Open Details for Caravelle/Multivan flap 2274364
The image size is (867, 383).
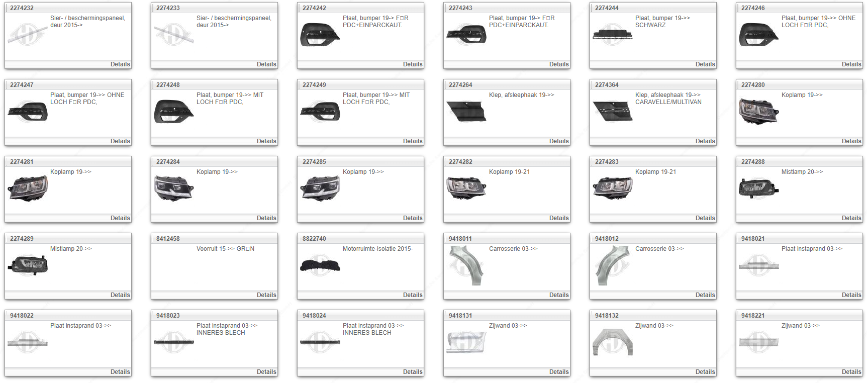point(705,141)
